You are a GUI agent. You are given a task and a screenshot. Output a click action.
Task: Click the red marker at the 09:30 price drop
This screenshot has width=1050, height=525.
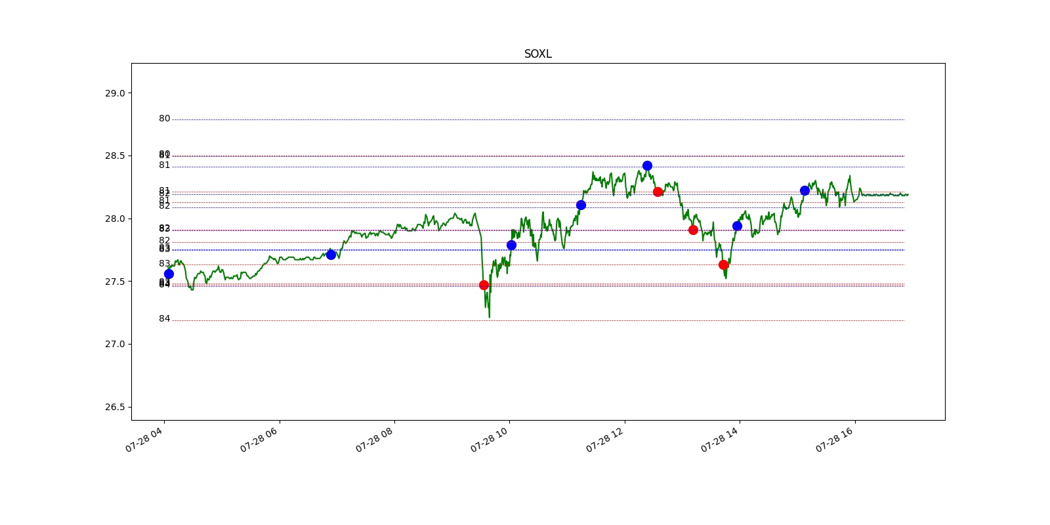[484, 285]
